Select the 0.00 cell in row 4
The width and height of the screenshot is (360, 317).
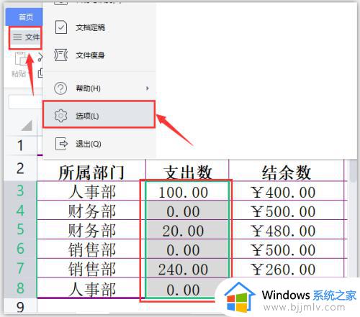(x=187, y=210)
